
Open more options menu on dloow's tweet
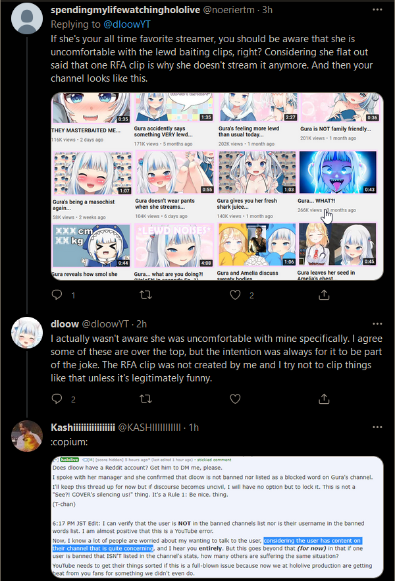pos(377,324)
